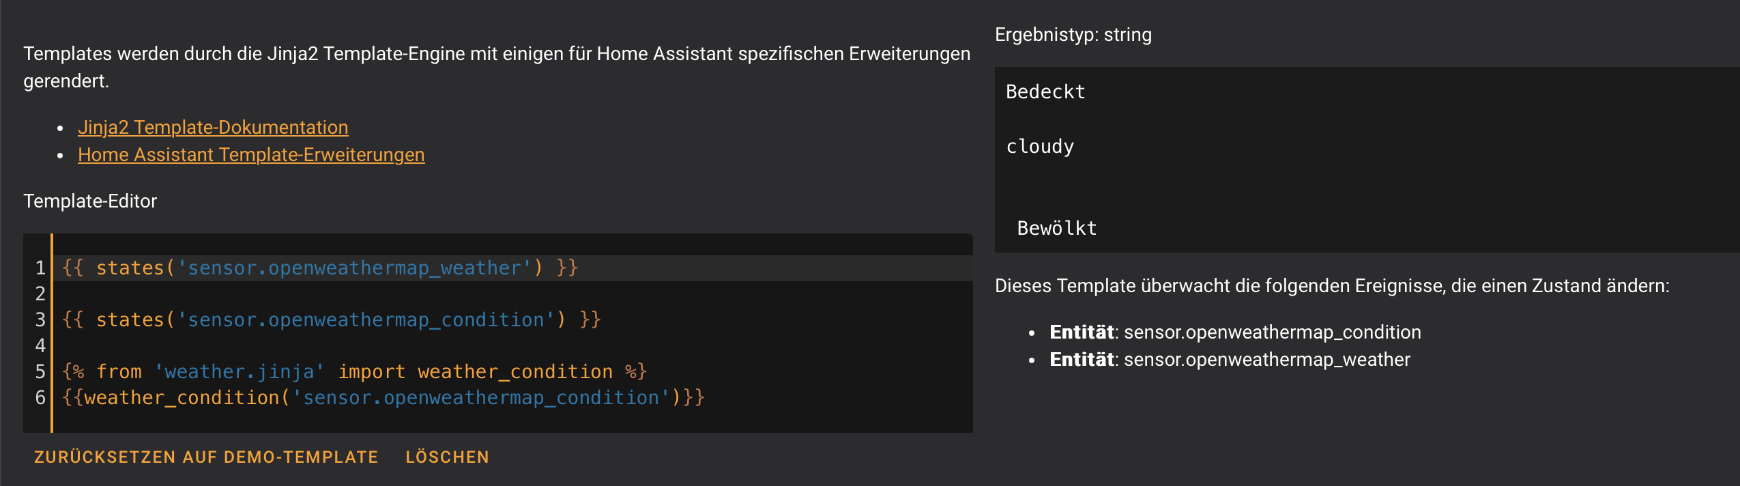Click line number 5 in editor gutter
Image resolution: width=1740 pixels, height=486 pixels.
pos(40,372)
